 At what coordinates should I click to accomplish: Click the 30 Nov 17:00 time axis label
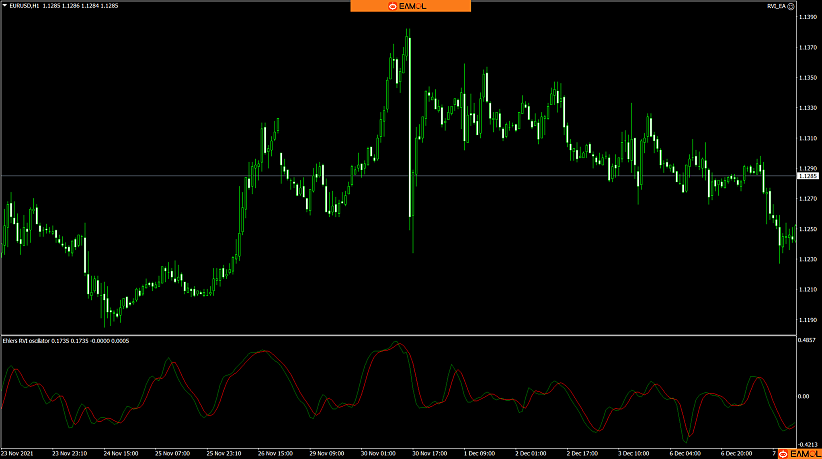coord(429,453)
